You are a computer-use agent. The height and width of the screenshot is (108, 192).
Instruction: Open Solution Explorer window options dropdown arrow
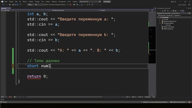[187, 8]
